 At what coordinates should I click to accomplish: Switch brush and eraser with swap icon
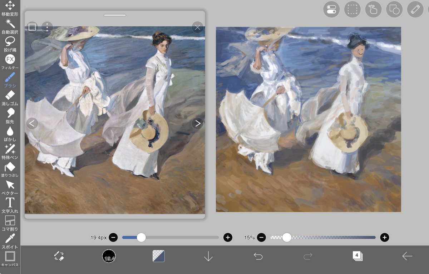click(x=59, y=256)
